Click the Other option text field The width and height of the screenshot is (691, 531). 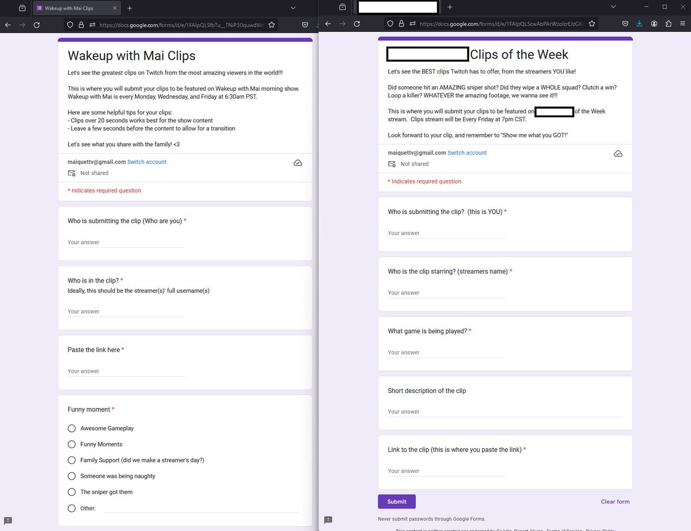[202, 507]
